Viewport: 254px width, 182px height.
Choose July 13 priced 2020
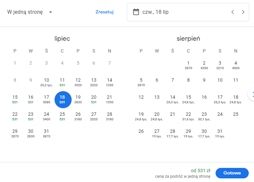coord(94,82)
